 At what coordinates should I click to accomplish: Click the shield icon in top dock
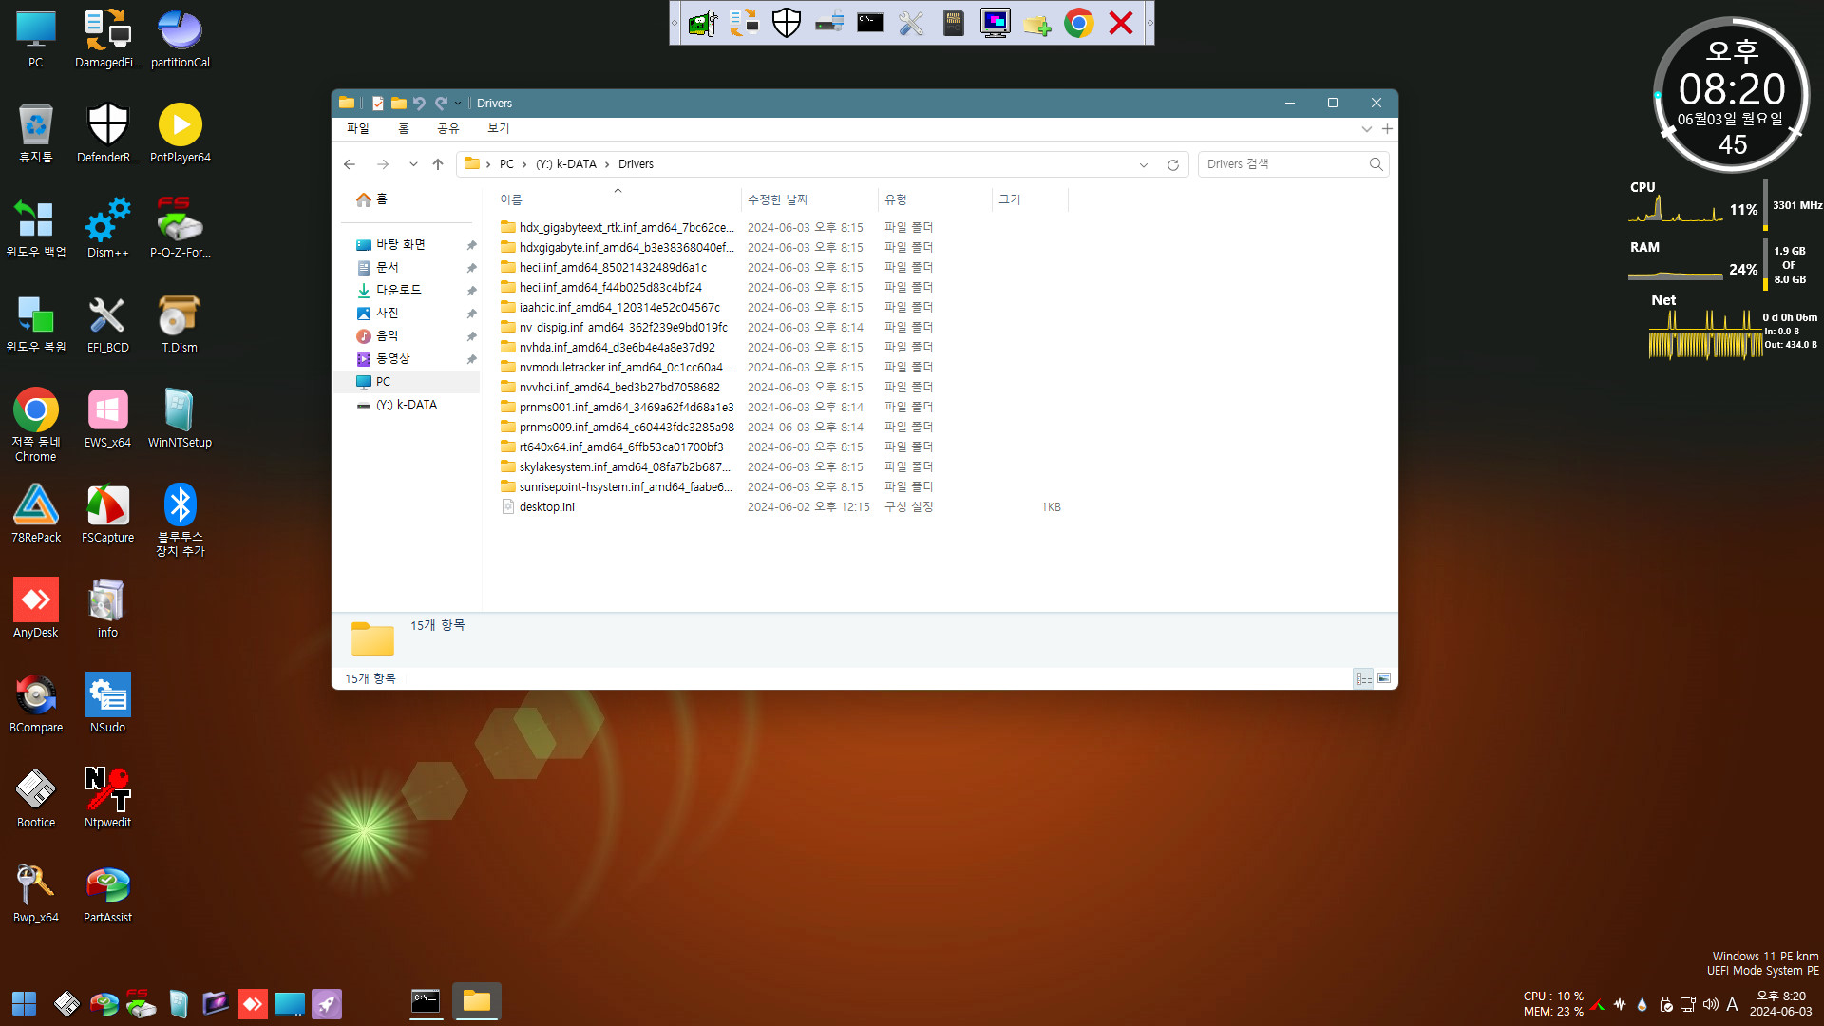[787, 23]
